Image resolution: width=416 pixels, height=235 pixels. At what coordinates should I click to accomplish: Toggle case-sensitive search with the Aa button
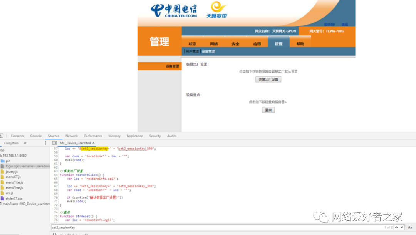410,227
